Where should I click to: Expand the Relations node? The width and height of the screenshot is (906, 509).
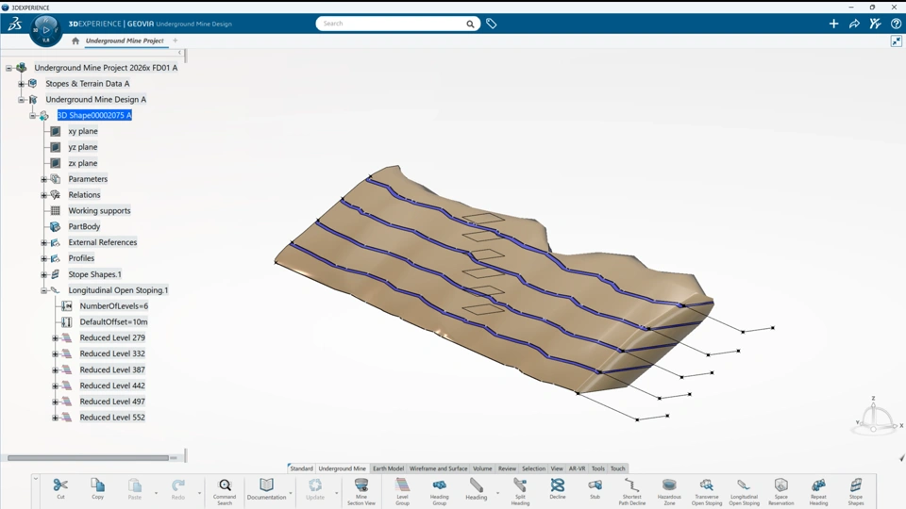pyautogui.click(x=44, y=195)
